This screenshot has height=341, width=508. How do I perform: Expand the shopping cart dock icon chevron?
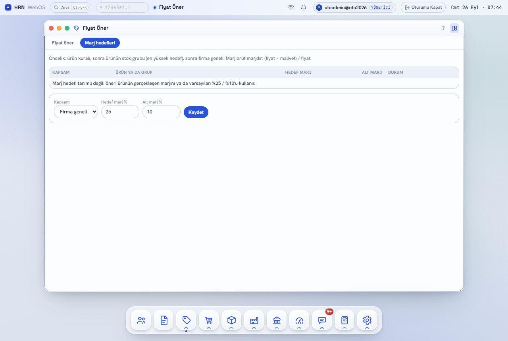[x=209, y=328]
